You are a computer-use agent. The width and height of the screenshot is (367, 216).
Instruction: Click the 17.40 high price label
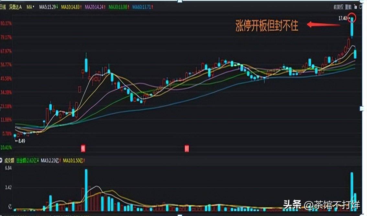click(343, 18)
